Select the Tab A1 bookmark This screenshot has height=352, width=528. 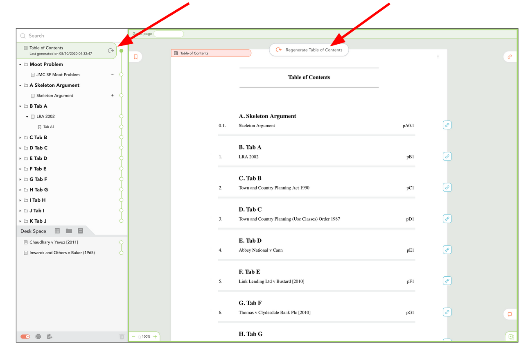pos(49,127)
